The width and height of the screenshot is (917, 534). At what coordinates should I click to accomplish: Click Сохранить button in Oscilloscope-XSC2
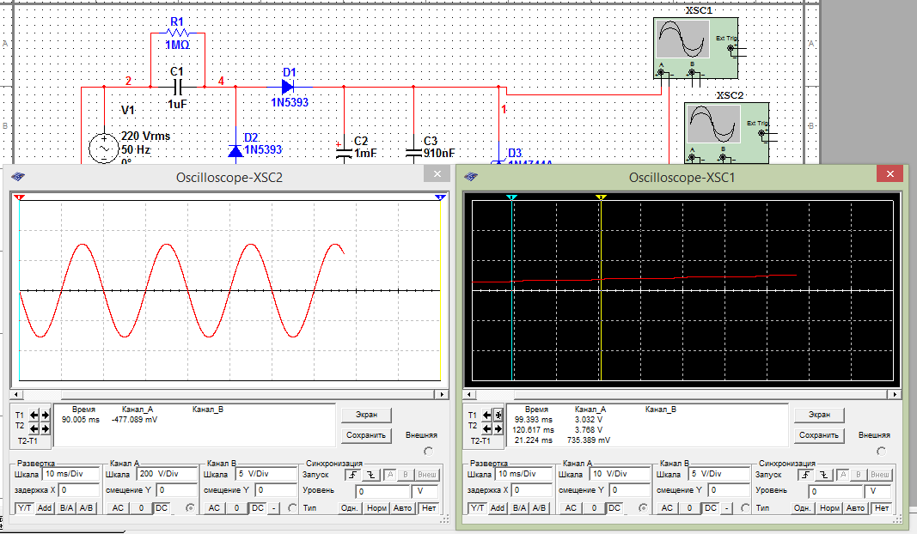click(x=366, y=435)
